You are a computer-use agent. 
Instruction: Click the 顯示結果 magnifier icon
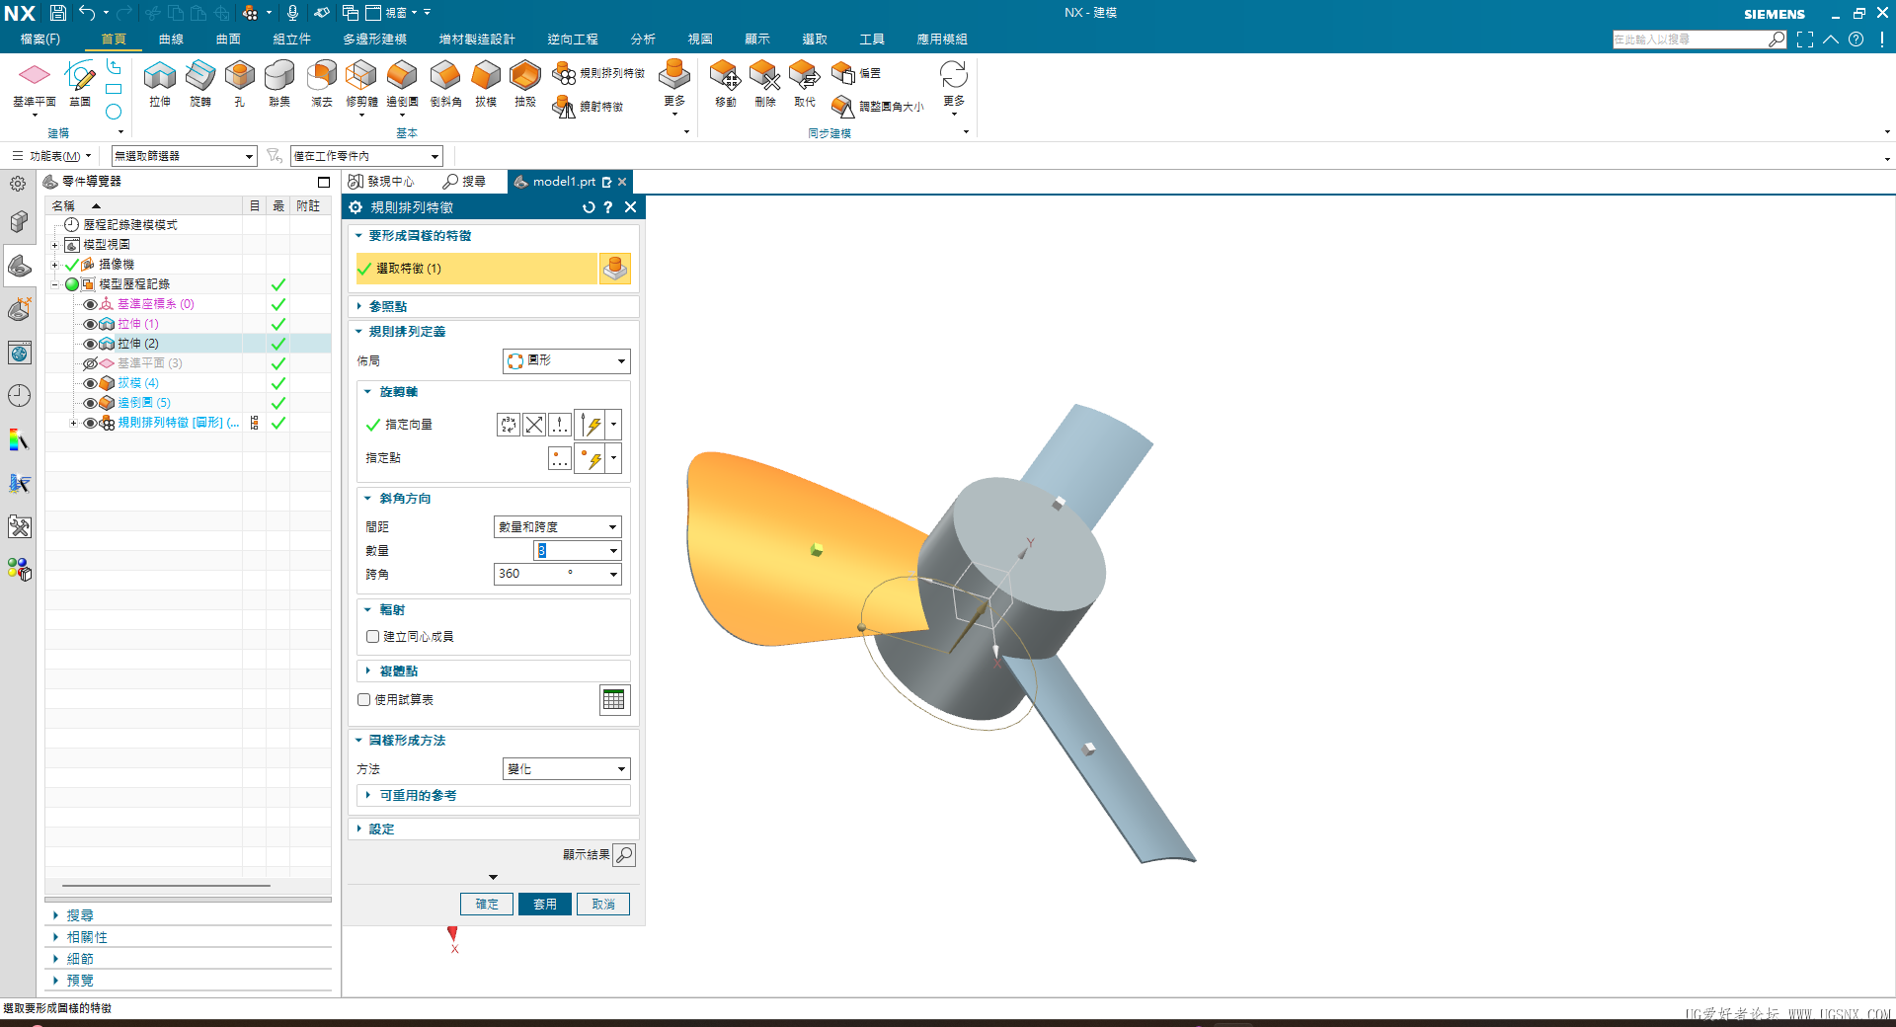[x=624, y=855]
